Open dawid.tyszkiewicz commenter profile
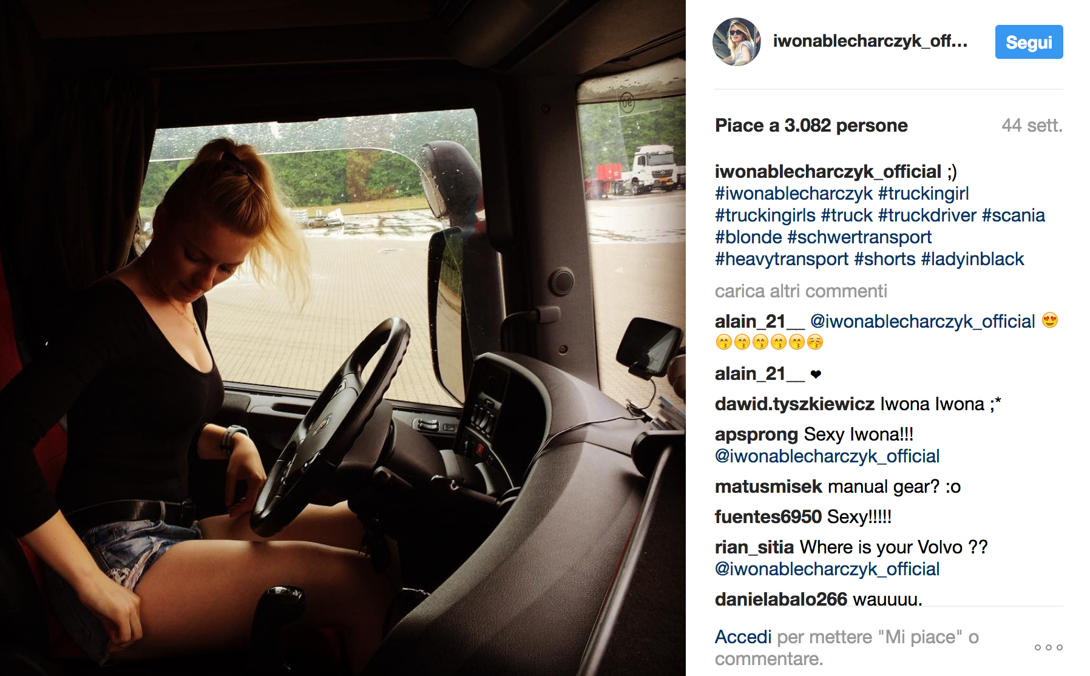This screenshot has width=1090, height=676. [794, 404]
